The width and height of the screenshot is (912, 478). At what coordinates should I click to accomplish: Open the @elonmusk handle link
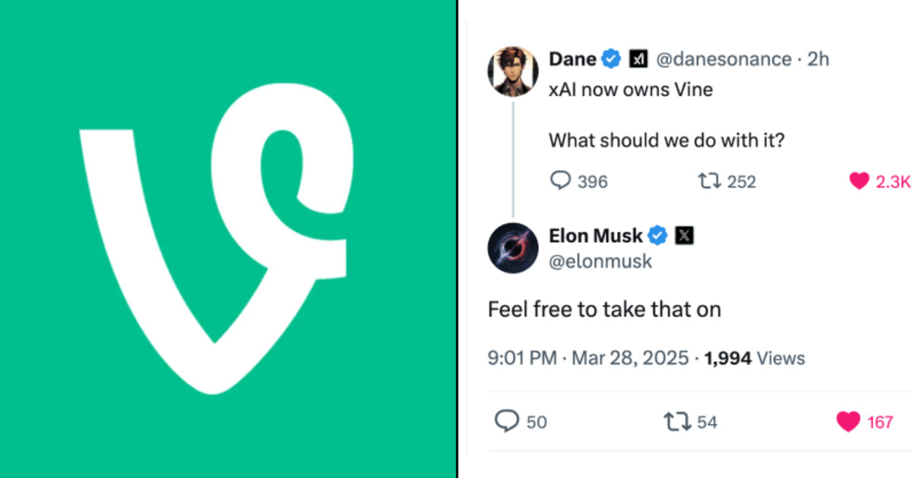click(600, 262)
